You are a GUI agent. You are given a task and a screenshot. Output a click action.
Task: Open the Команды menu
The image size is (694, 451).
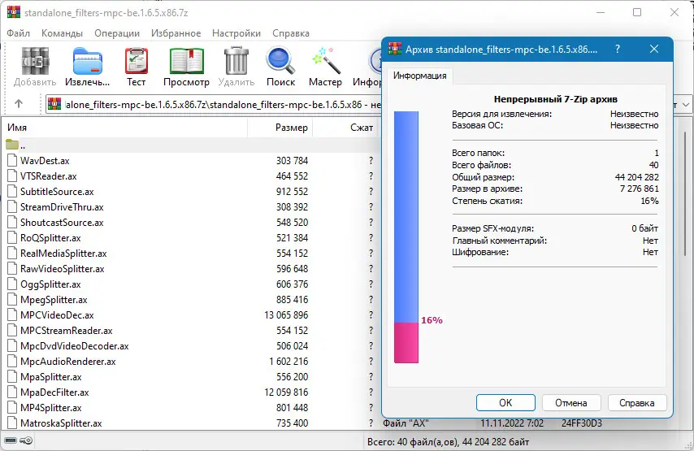[62, 33]
